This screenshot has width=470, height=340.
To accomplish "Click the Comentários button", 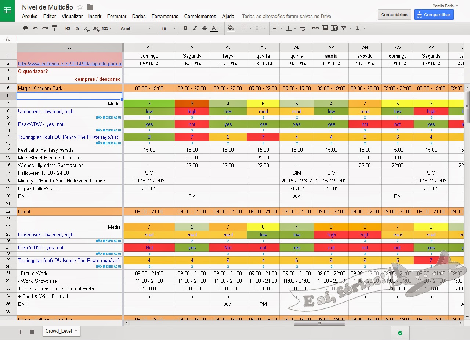I will tap(394, 15).
